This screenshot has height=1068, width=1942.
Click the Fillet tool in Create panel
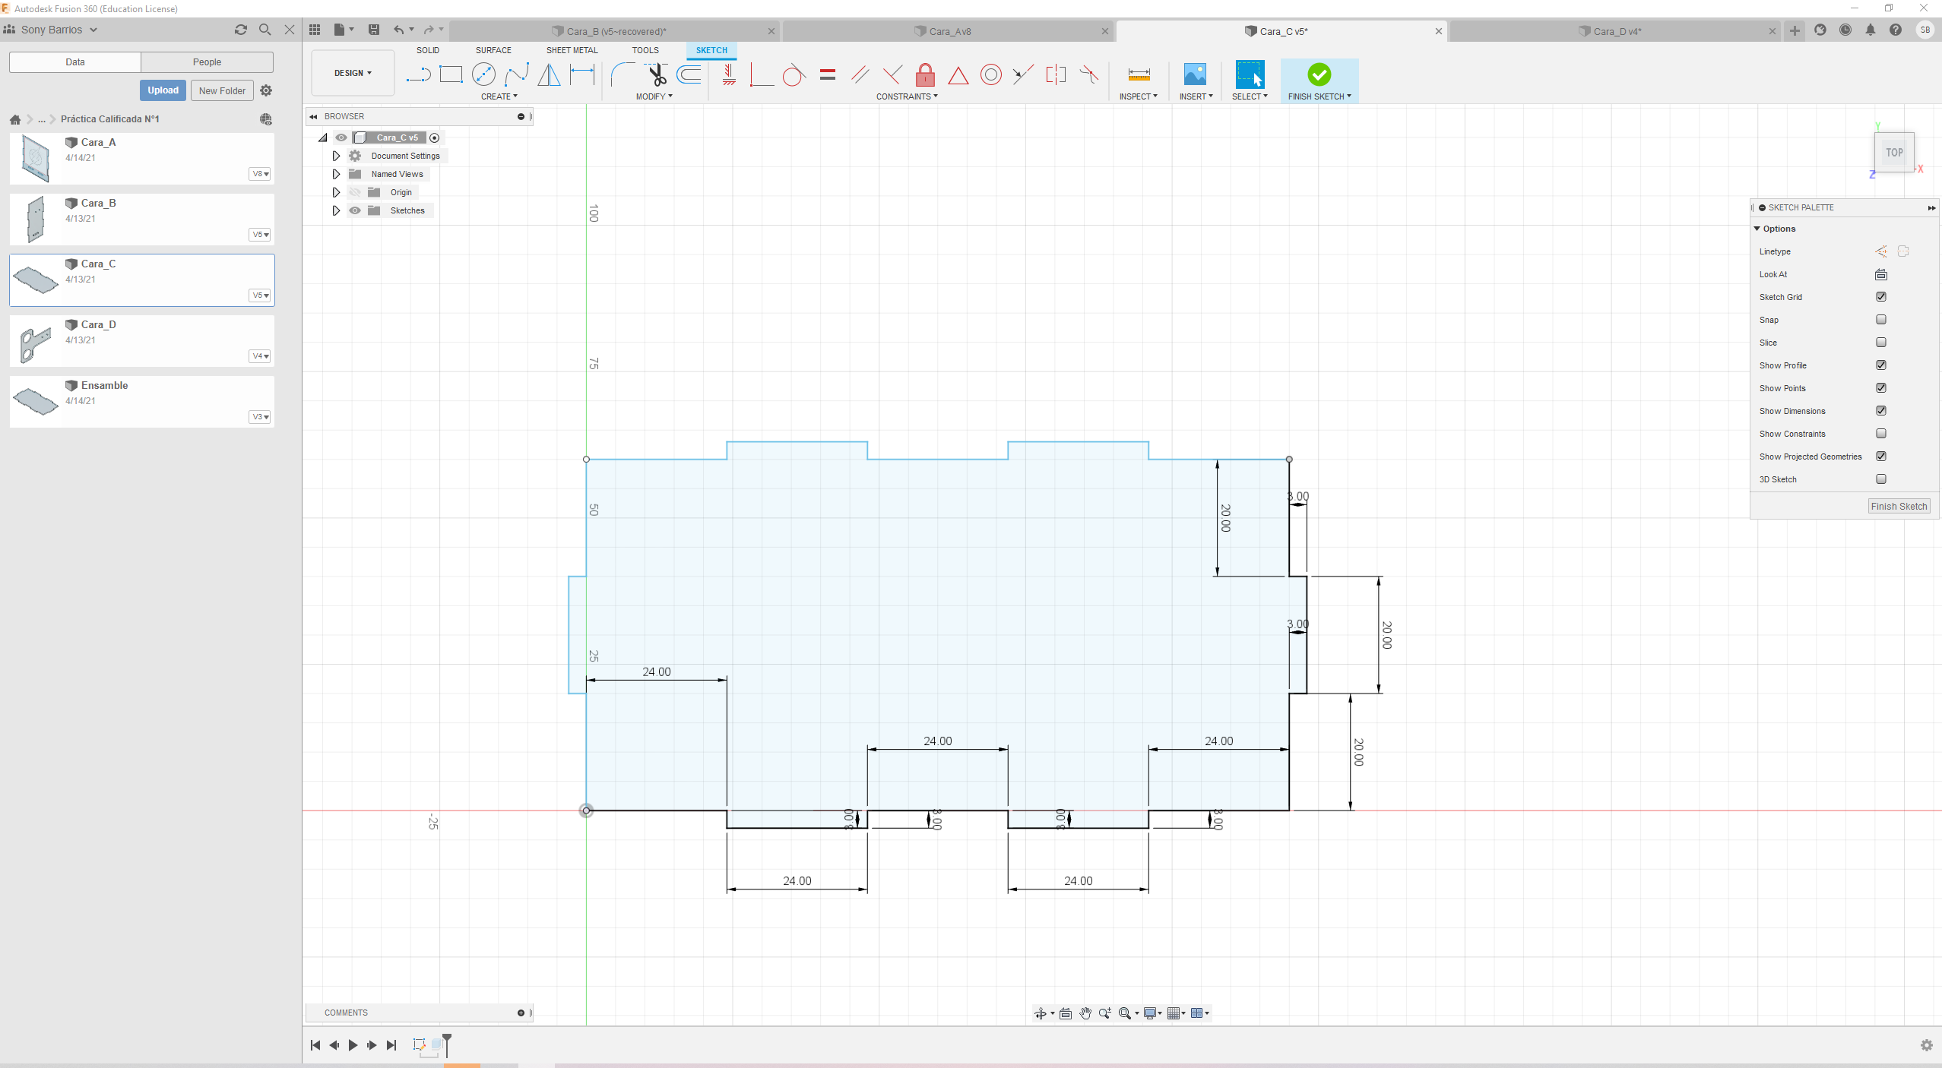point(619,74)
